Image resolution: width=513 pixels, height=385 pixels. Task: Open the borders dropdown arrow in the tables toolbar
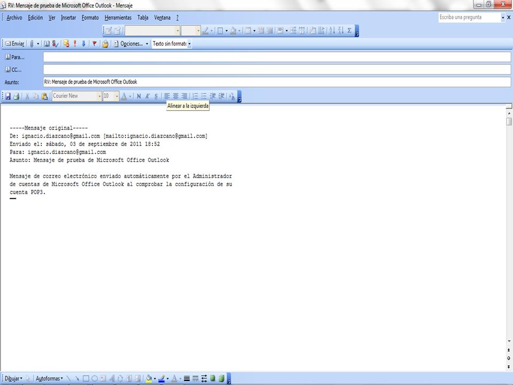[227, 30]
